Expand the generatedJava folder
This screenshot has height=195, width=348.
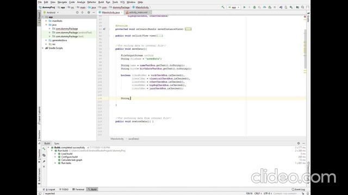point(46,40)
